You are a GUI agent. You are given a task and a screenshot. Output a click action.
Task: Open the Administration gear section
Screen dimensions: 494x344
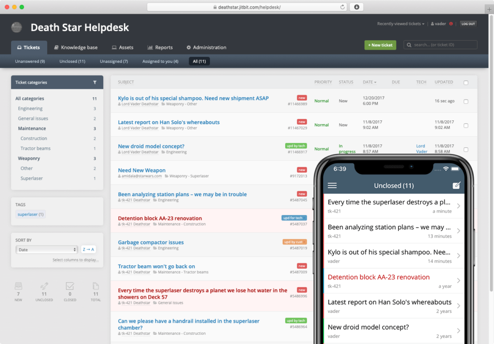(x=206, y=47)
